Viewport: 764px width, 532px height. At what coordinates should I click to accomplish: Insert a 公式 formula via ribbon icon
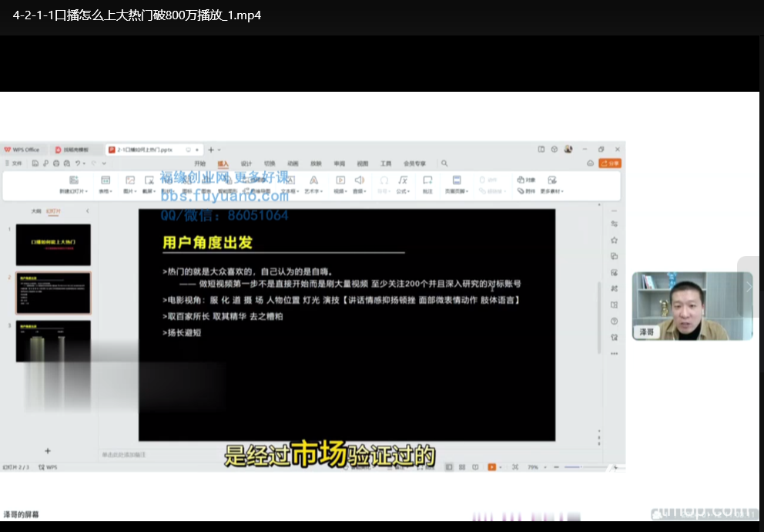(402, 180)
